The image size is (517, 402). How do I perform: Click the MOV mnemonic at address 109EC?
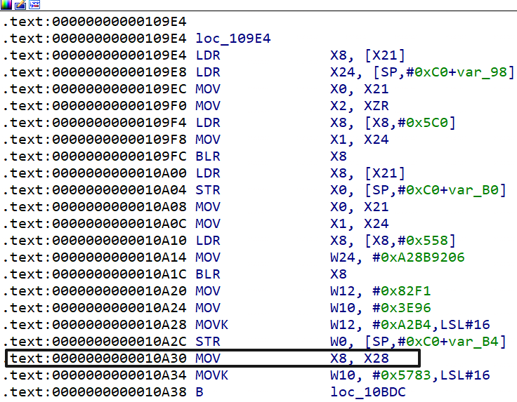point(208,89)
